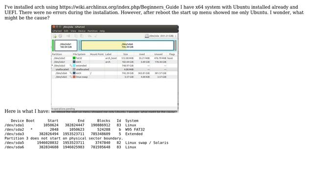Viewport: 313px width, 176px height.
Task: Click the 'Blocks' header in fdisk output
Action: point(104,121)
